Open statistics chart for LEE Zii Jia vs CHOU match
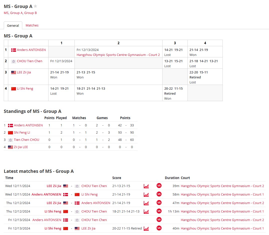 pos(146,186)
